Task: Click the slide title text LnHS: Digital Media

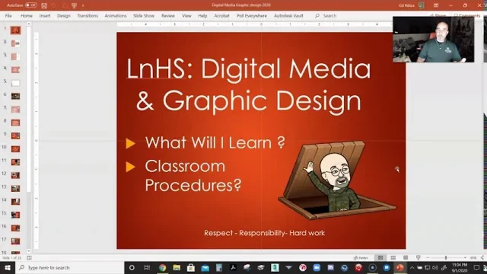Action: coord(248,69)
